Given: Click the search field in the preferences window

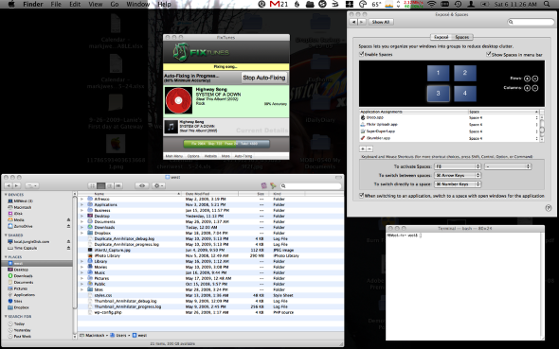Looking at the screenshot, I should (x=532, y=22).
